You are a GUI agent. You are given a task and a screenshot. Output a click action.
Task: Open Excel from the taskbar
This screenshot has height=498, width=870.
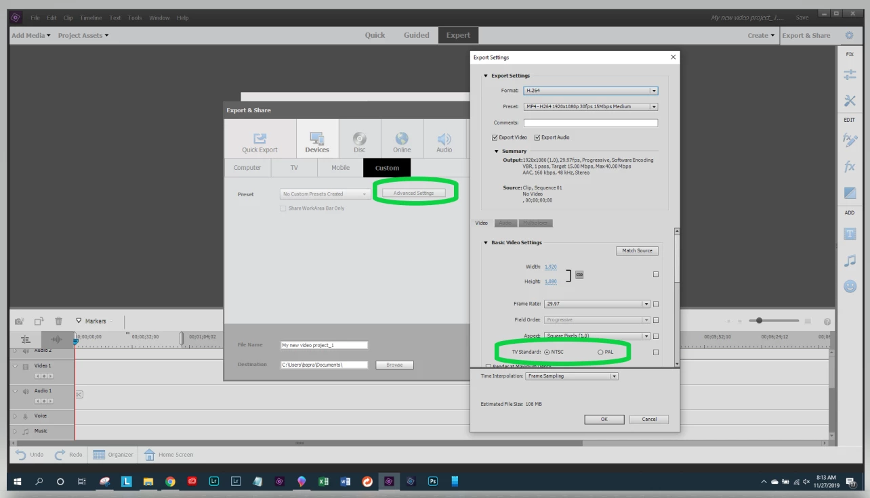point(323,482)
